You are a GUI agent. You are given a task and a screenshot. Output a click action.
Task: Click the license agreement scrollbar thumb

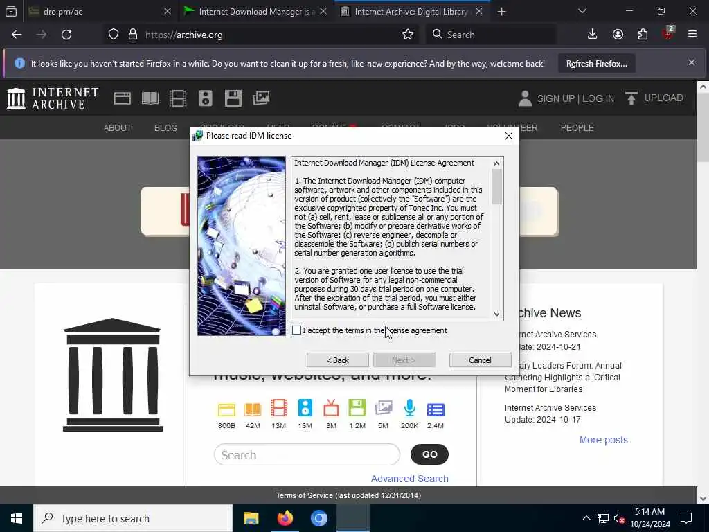pos(496,186)
